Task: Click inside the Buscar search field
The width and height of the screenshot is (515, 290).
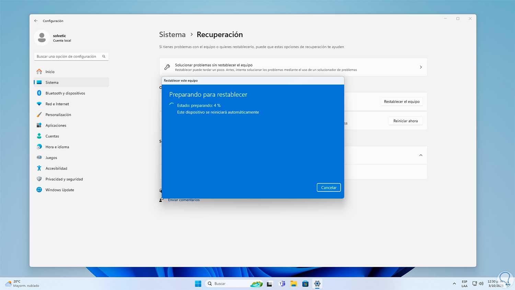Action: click(x=230, y=283)
